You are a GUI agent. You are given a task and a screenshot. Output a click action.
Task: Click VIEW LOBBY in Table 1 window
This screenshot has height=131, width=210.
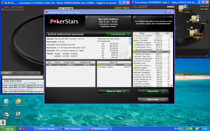tap(204, 9)
